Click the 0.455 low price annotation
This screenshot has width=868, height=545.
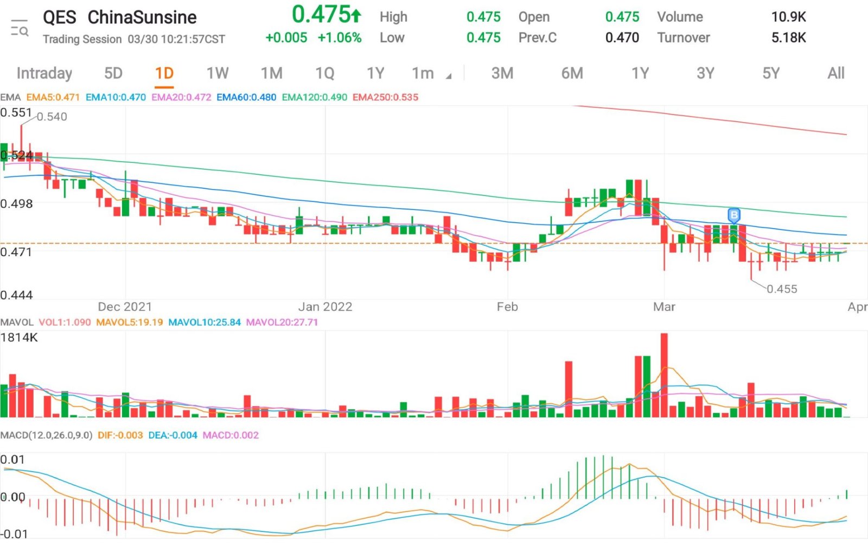click(x=782, y=289)
